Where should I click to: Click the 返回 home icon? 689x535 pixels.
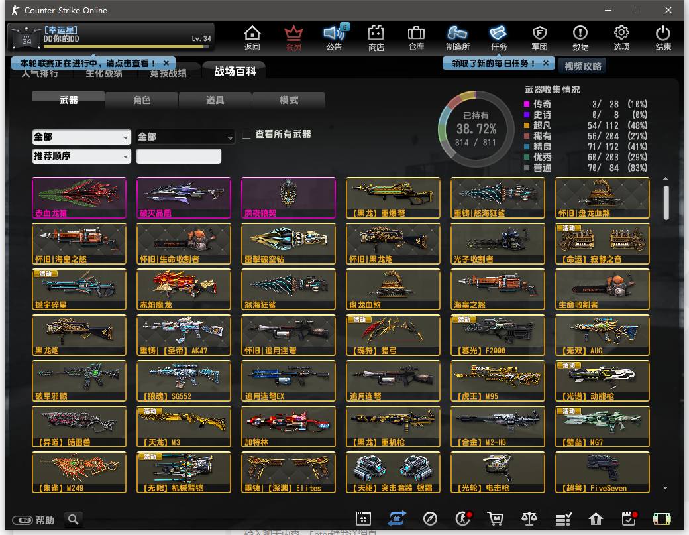252,38
